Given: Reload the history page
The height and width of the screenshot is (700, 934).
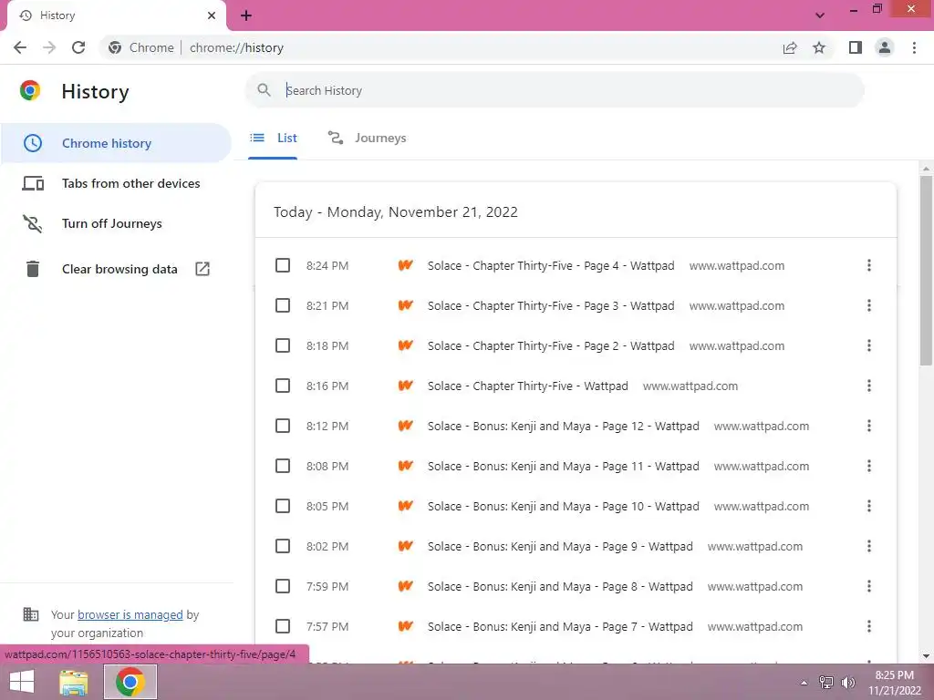Looking at the screenshot, I should pos(78,47).
